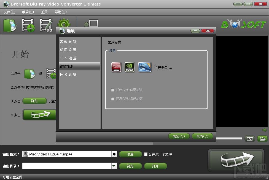Click disc icon in step 1 instructions
This screenshot has height=180, width=269.
click(30, 74)
